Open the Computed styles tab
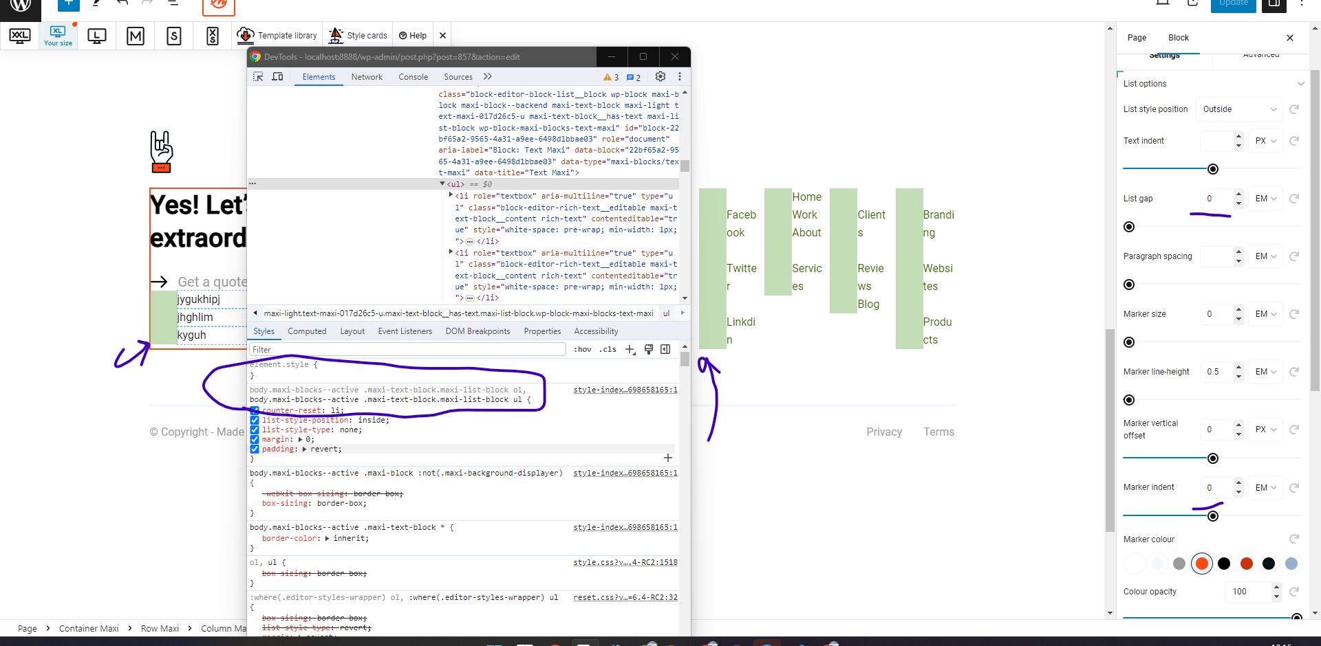 point(307,331)
